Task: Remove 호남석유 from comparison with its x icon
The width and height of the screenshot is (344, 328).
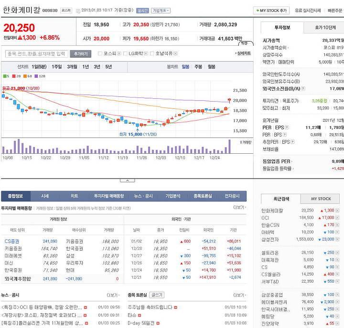Action: pyautogui.click(x=175, y=53)
